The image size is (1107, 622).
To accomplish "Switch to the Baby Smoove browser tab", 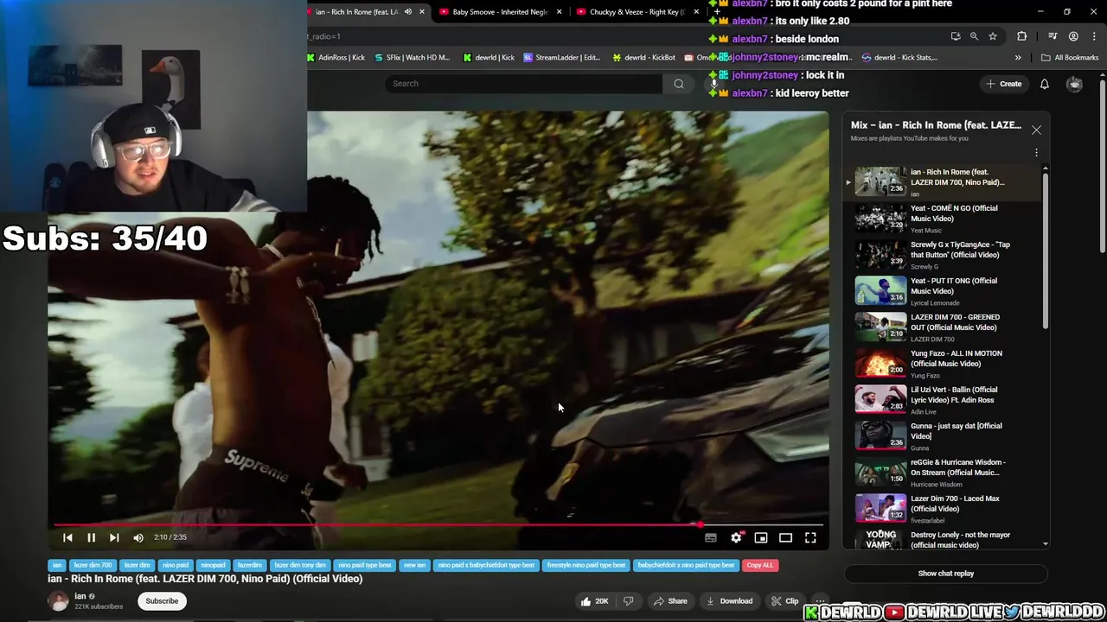I will (500, 12).
